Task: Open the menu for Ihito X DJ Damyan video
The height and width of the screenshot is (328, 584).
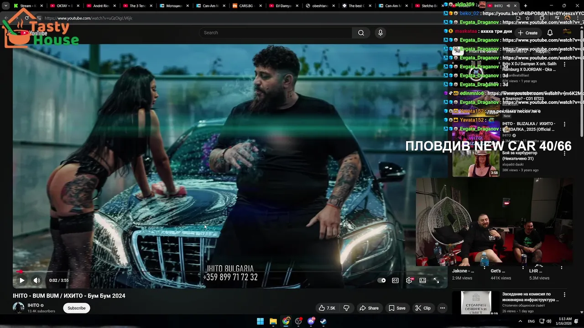Action: click(x=564, y=65)
